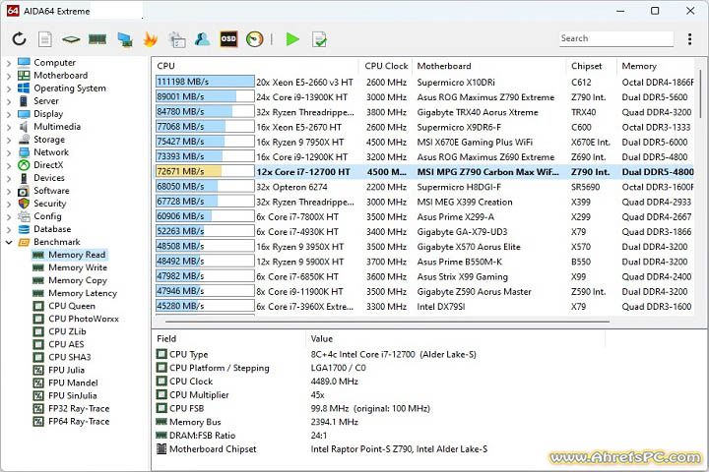The width and height of the screenshot is (709, 472).
Task: Select the CPU SHA3 benchmark
Action: click(70, 357)
